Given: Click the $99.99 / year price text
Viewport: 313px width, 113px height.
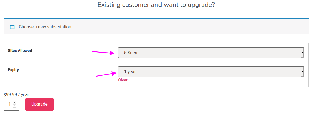Looking at the screenshot, I should pyautogui.click(x=16, y=95).
